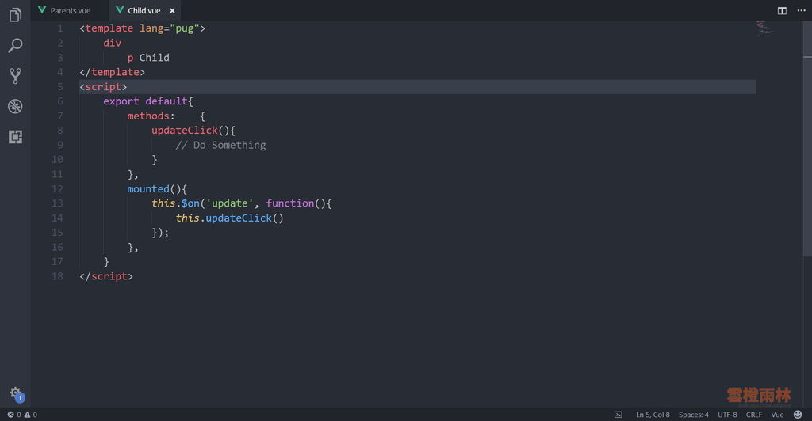812x421 pixels.
Task: Click the minimap code preview
Action: [x=764, y=28]
